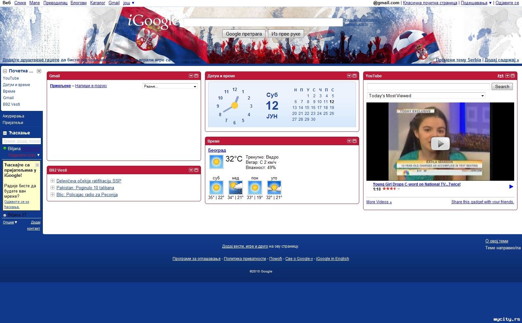The image size is (522, 323).
Task: Expand the Blic: Policajac radio za Peconija story
Action: (52, 194)
